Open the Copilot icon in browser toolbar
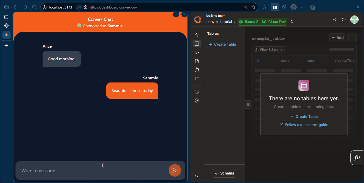The width and height of the screenshot is (364, 183). tap(313, 7)
